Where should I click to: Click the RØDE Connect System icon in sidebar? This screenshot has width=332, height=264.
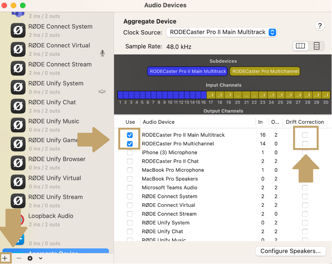(x=18, y=31)
